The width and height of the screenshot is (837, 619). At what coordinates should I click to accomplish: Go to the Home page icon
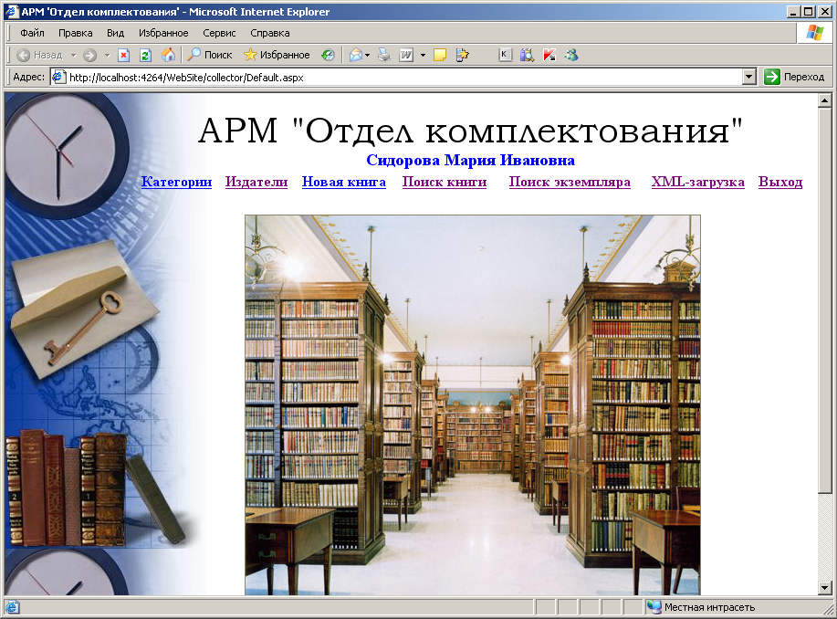tap(168, 55)
